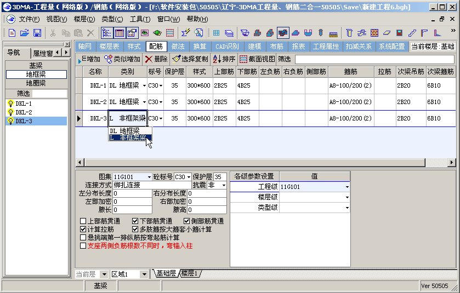Select the foundation pit component icon
460x293 pixels.
point(245,33)
